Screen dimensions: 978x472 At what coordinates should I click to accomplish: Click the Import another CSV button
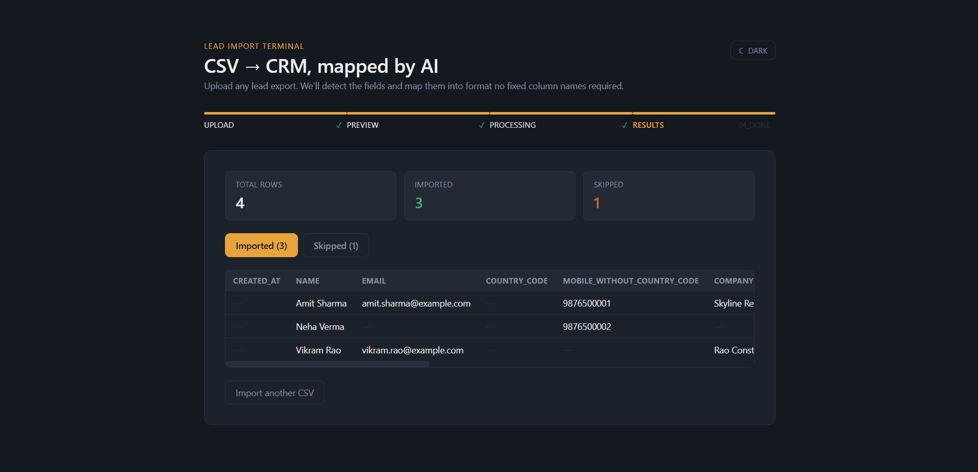274,393
